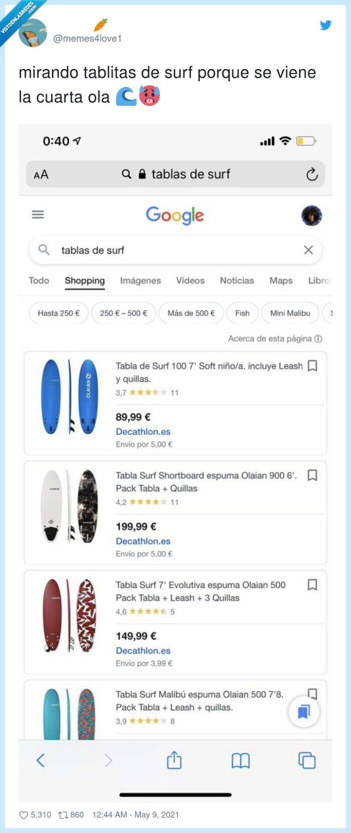Toggle the Hasta 250 € price filter
The width and height of the screenshot is (351, 833).
coord(58,313)
